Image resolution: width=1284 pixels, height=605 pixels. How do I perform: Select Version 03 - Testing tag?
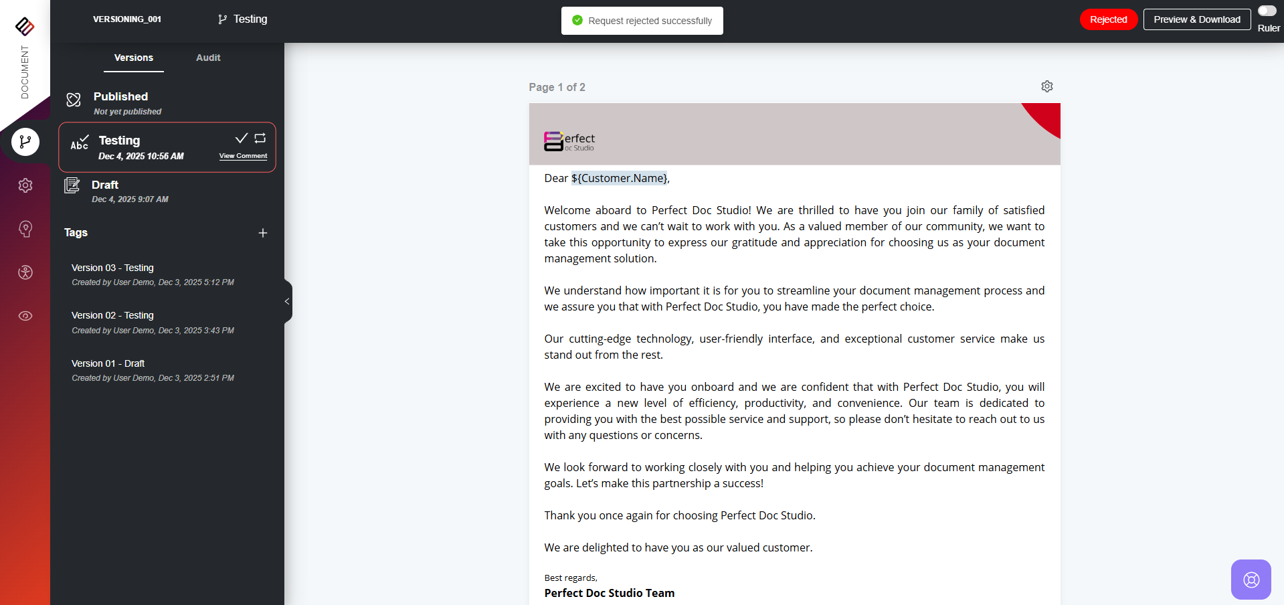[112, 268]
